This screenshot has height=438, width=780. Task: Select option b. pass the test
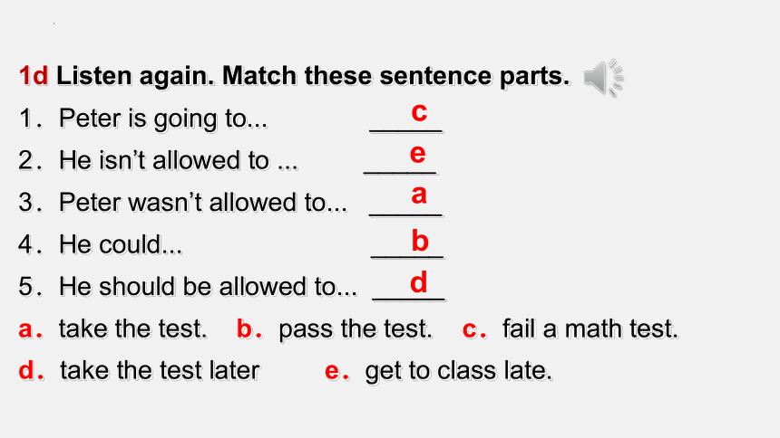(335, 328)
